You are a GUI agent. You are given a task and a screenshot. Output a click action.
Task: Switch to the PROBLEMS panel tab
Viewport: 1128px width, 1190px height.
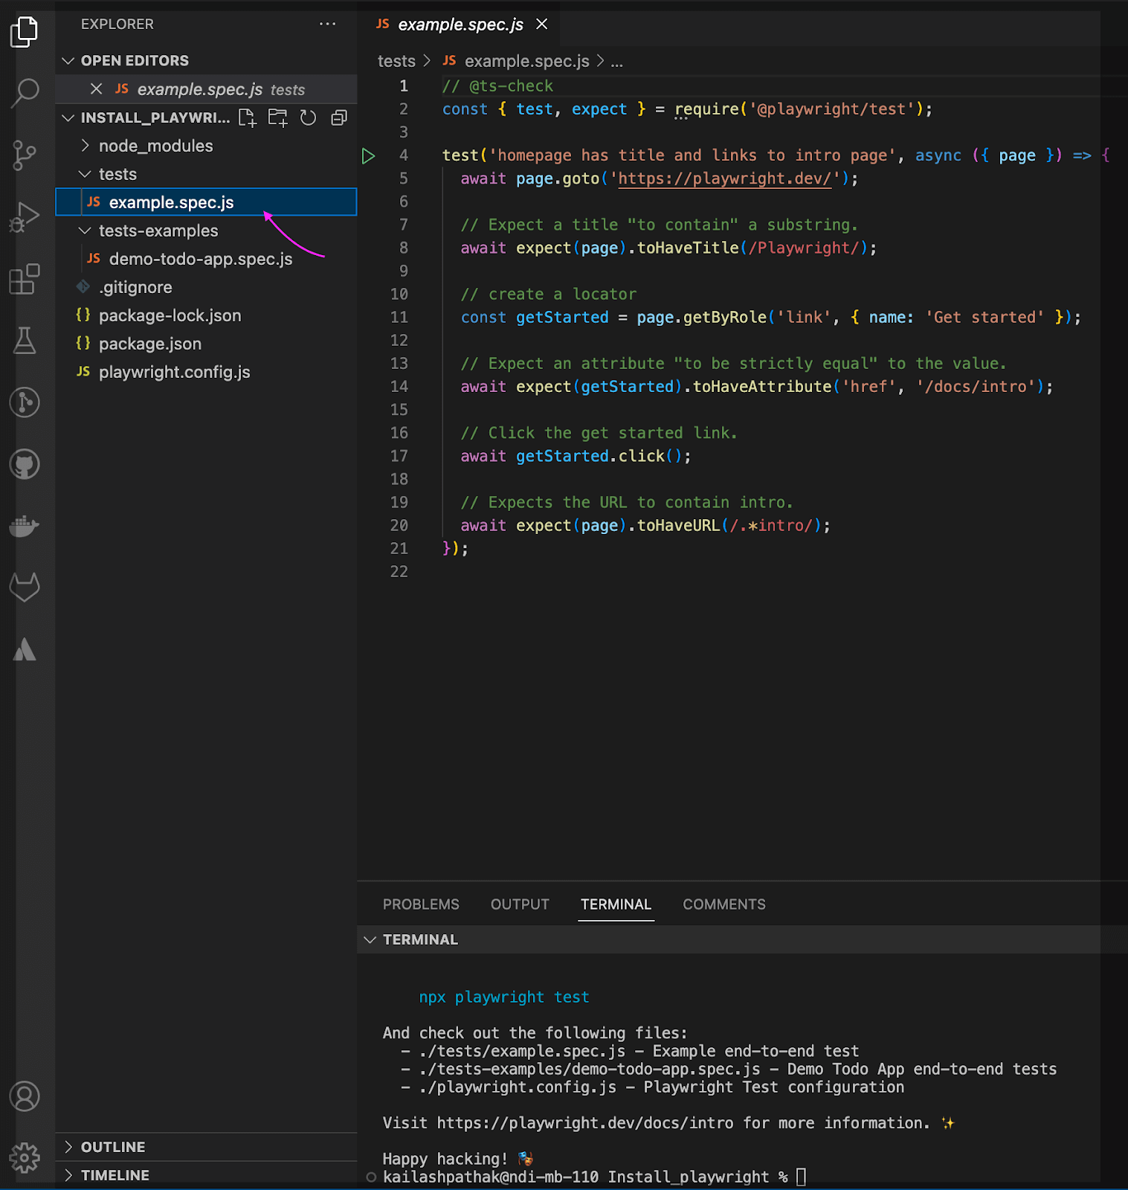pos(421,904)
